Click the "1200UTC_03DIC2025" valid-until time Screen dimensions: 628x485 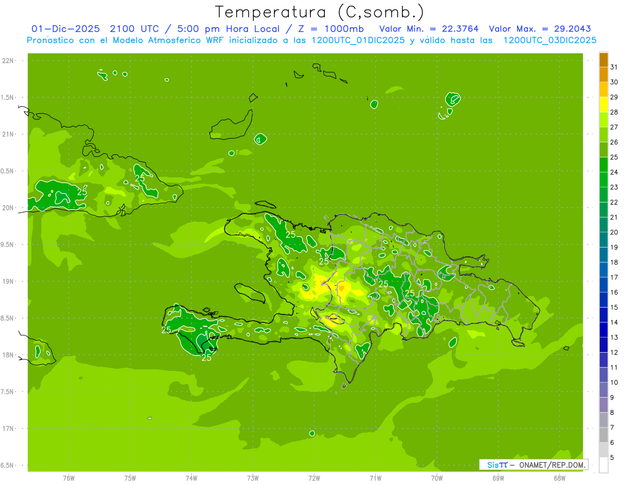549,40
